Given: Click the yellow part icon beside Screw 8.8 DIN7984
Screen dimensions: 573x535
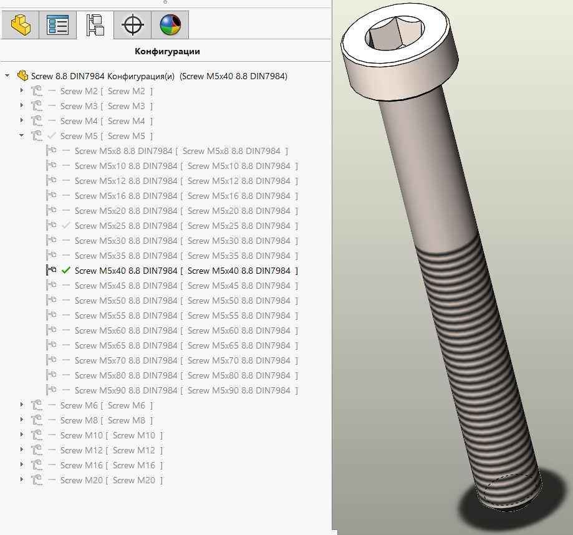Looking at the screenshot, I should (x=23, y=76).
